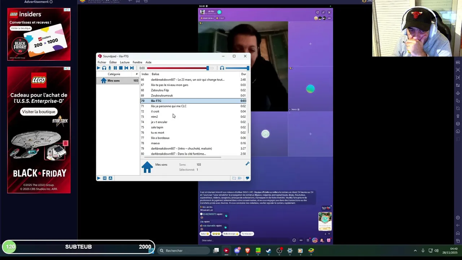Click the volume icon in system tray
This screenshot has width=462, height=260.
[436, 251]
